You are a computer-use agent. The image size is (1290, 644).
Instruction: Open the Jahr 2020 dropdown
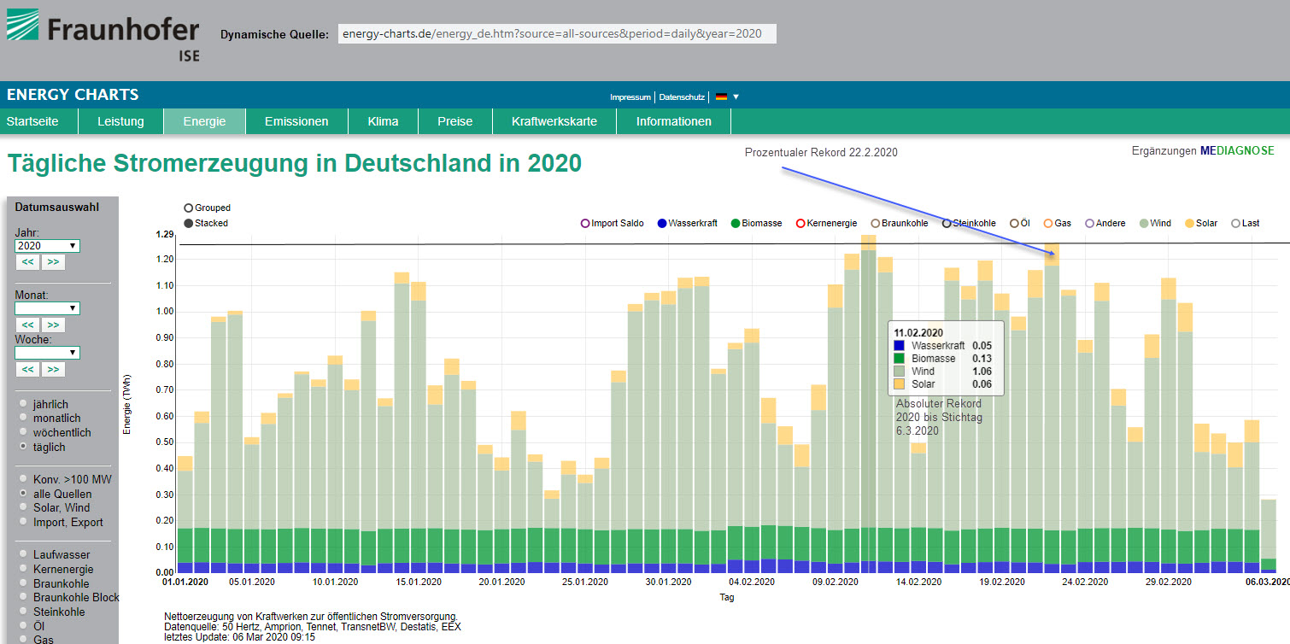[48, 246]
